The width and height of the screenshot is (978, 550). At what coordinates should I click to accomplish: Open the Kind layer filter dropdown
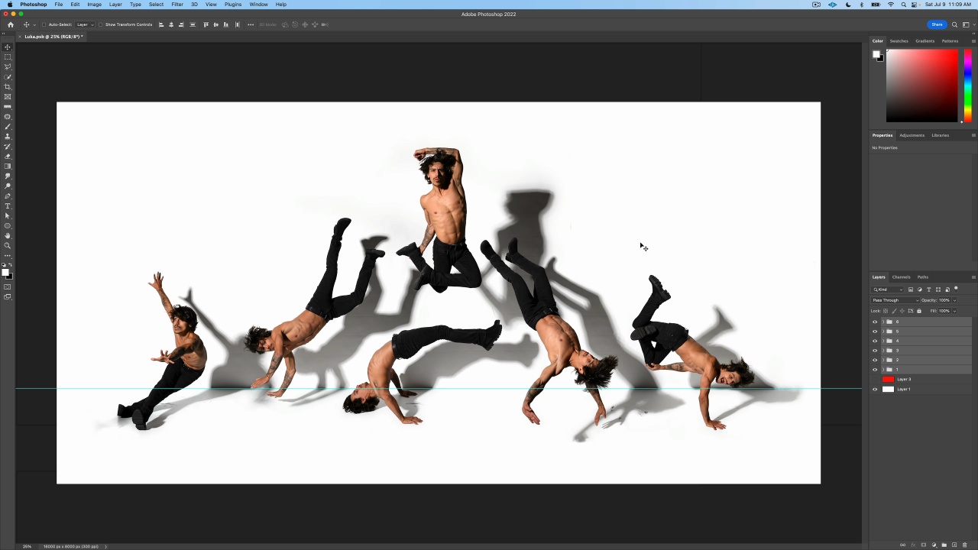click(x=889, y=290)
